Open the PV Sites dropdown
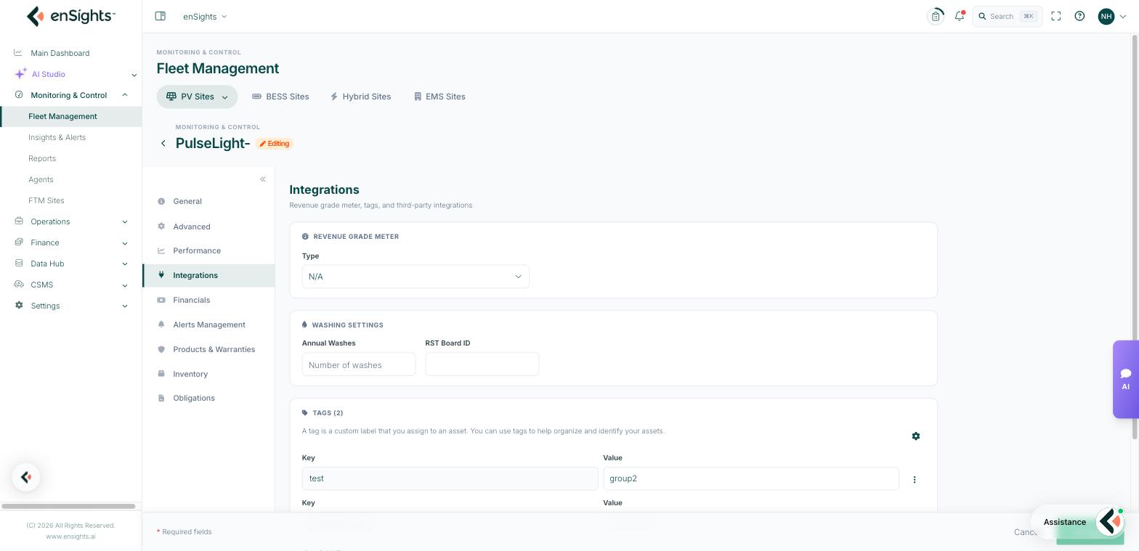This screenshot has height=551, width=1139. click(197, 97)
